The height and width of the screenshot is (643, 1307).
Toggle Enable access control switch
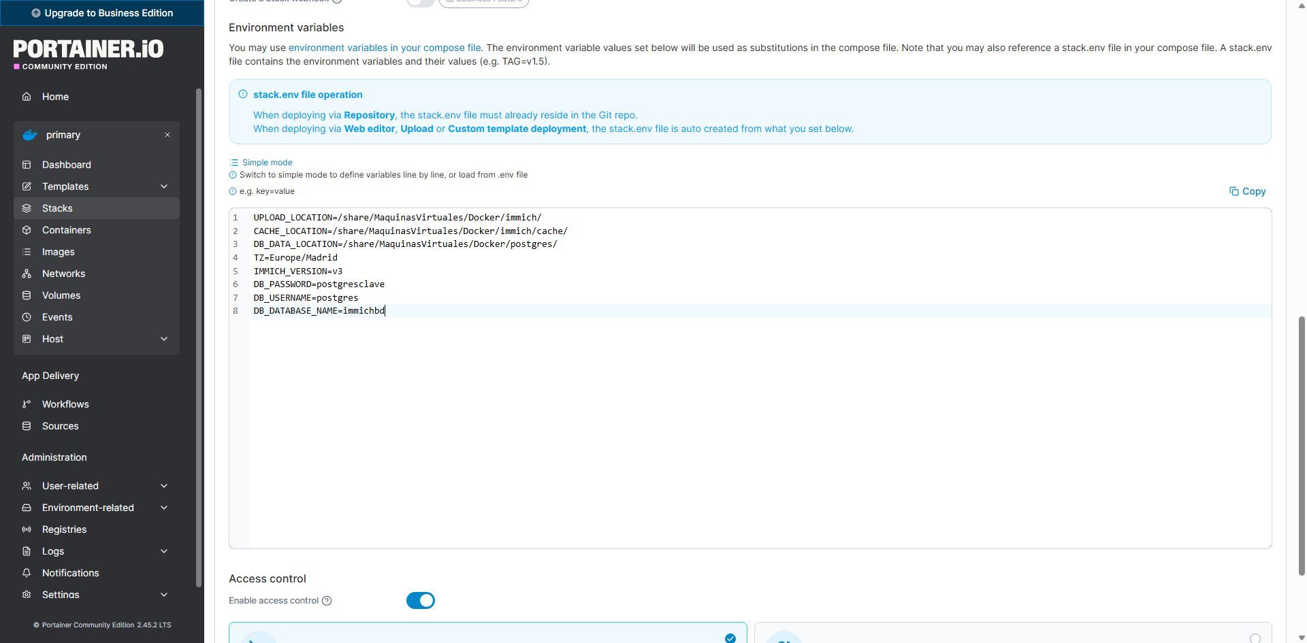(421, 601)
